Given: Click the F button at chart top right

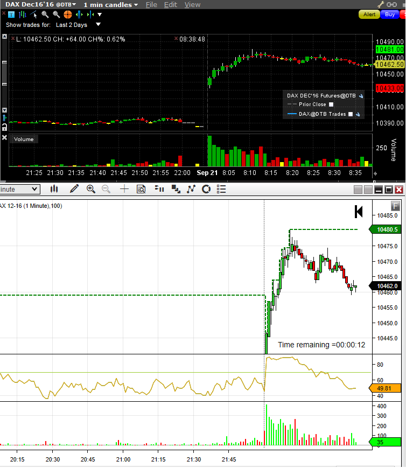Looking at the screenshot, I should 396,206.
